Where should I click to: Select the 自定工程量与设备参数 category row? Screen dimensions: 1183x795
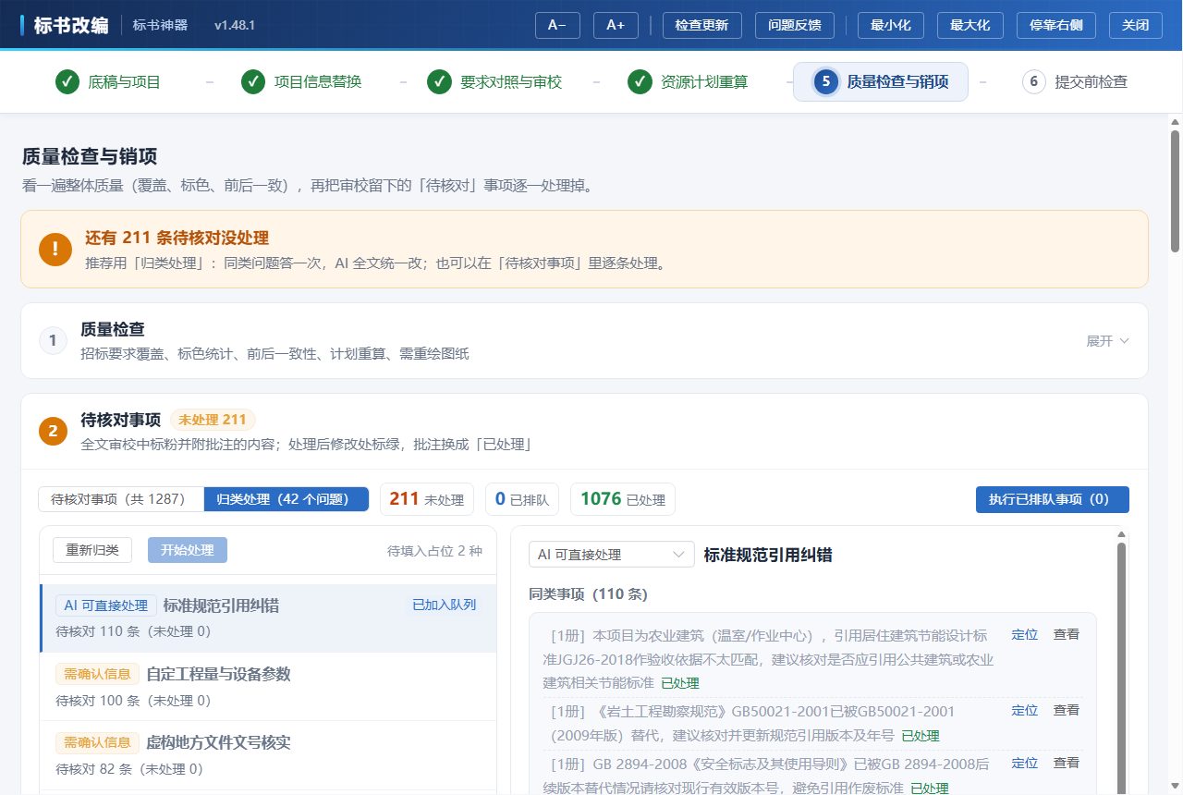[268, 687]
